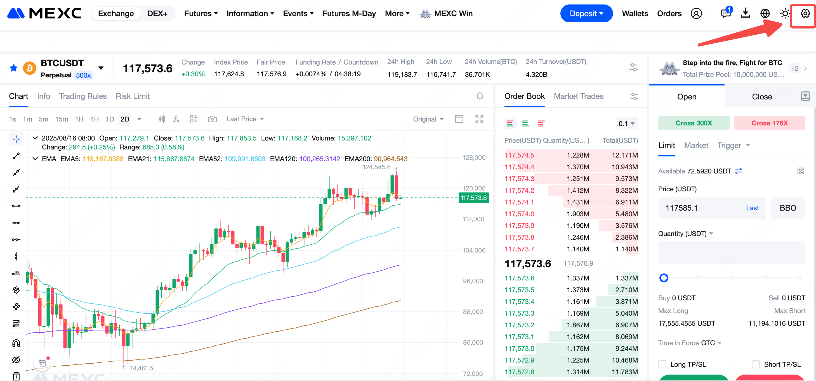Switch to the Market Trades tab
The width and height of the screenshot is (816, 381).
coord(578,96)
